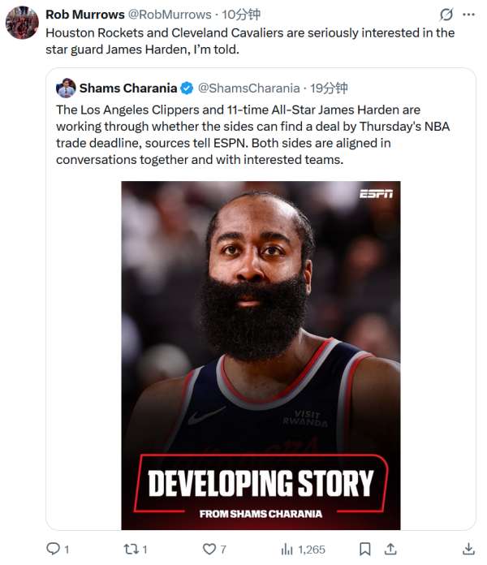
Task: Open the three-dot more options menu
Action: tap(468, 15)
